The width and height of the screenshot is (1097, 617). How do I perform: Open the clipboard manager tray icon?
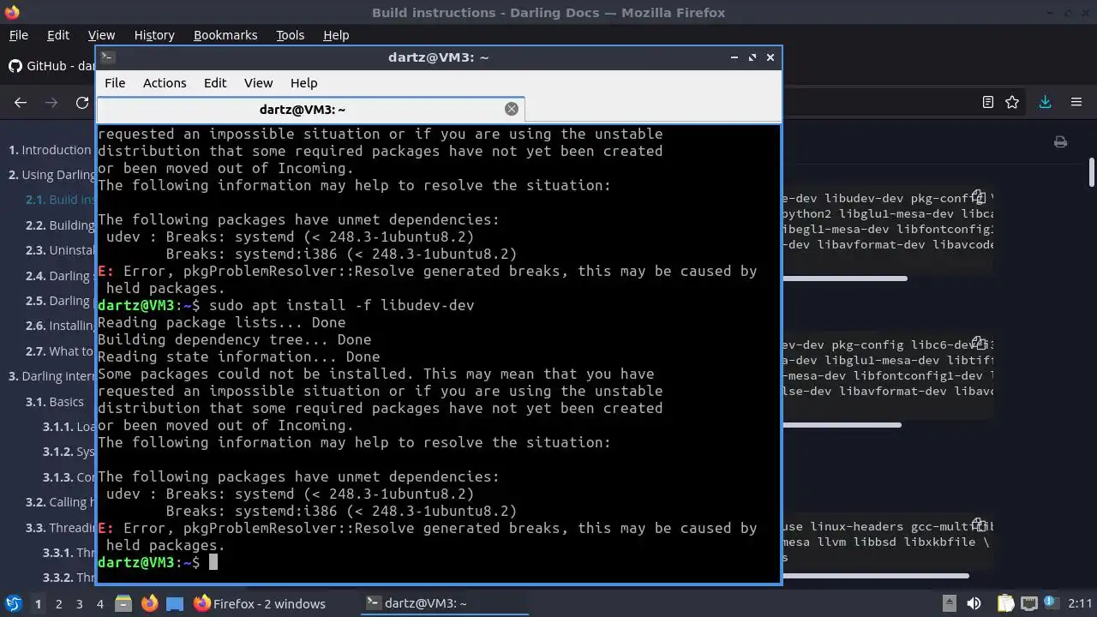pyautogui.click(x=1005, y=603)
